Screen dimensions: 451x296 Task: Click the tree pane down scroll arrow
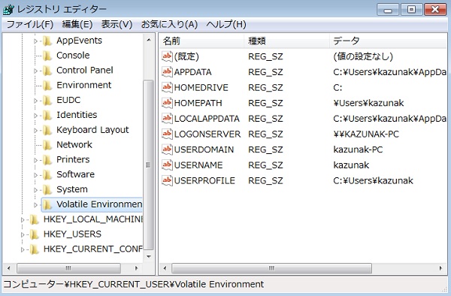click(x=149, y=256)
